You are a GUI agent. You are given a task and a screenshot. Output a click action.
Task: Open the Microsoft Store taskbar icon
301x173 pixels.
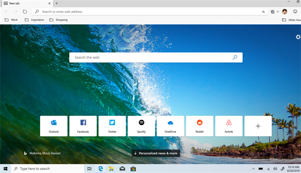click(133, 169)
